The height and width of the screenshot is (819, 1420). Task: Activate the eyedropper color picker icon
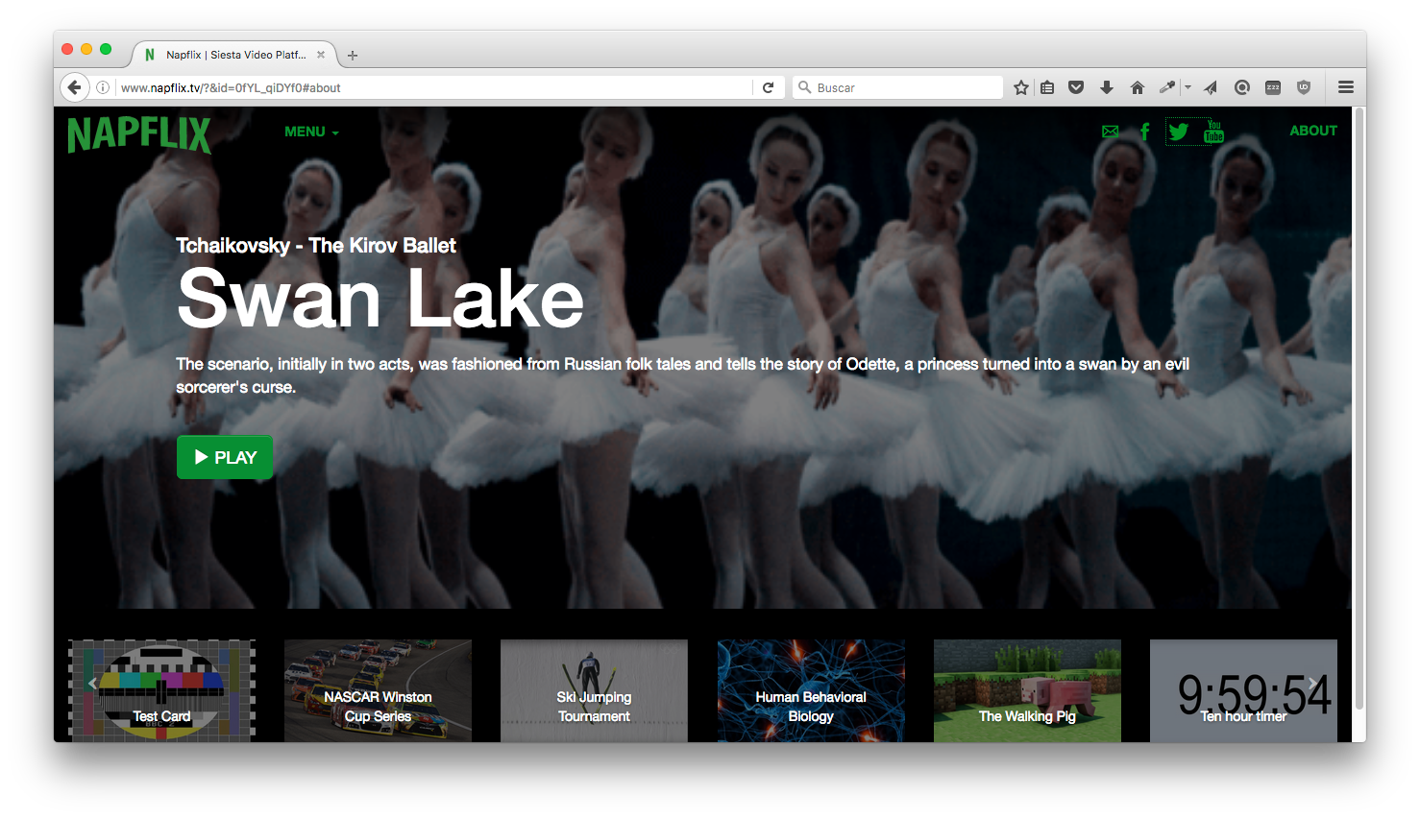(x=1166, y=87)
